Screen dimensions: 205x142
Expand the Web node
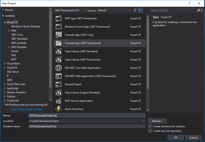coord(9,31)
